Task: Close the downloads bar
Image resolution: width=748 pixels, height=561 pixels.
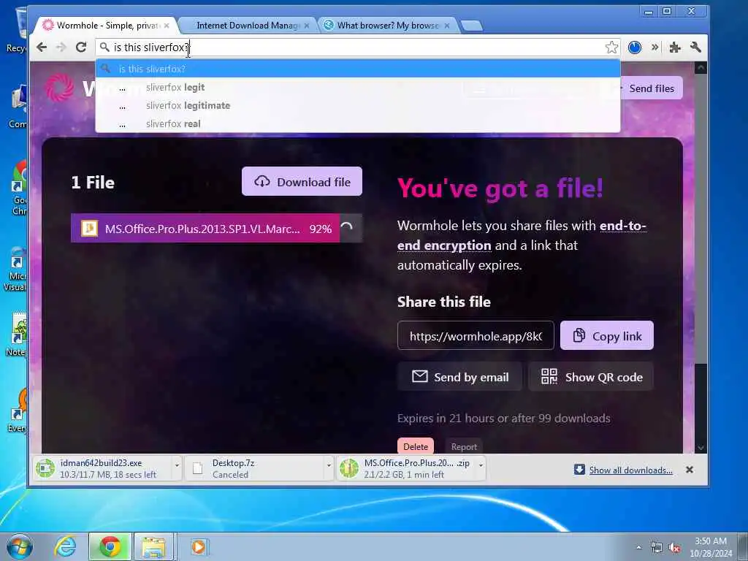Action: (690, 470)
